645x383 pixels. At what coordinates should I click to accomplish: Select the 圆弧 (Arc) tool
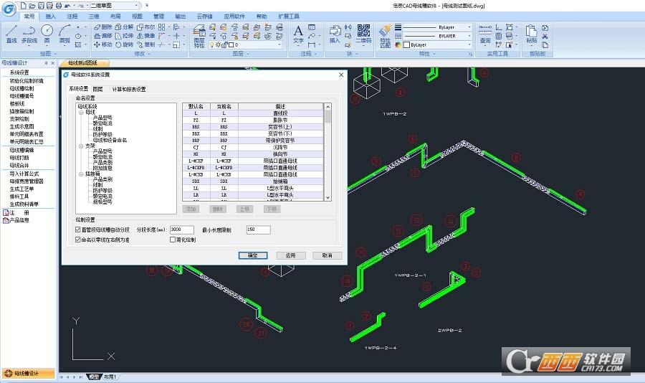click(x=64, y=34)
